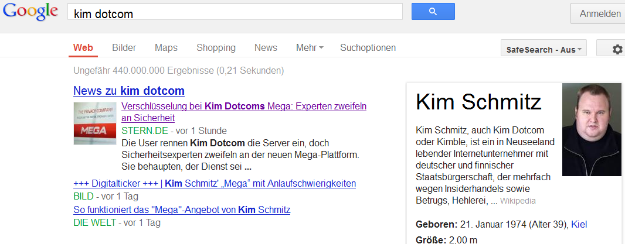
Task: Click the Kiel birthplace link
Action: click(x=579, y=224)
